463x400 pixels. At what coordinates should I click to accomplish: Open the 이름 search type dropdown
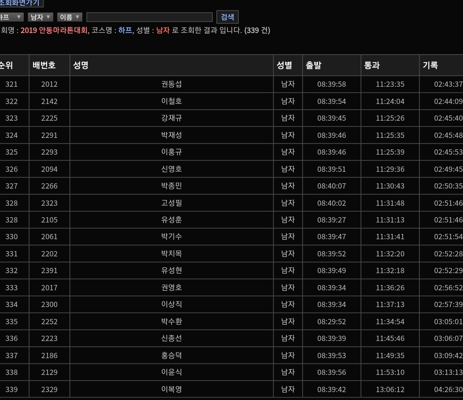[70, 17]
